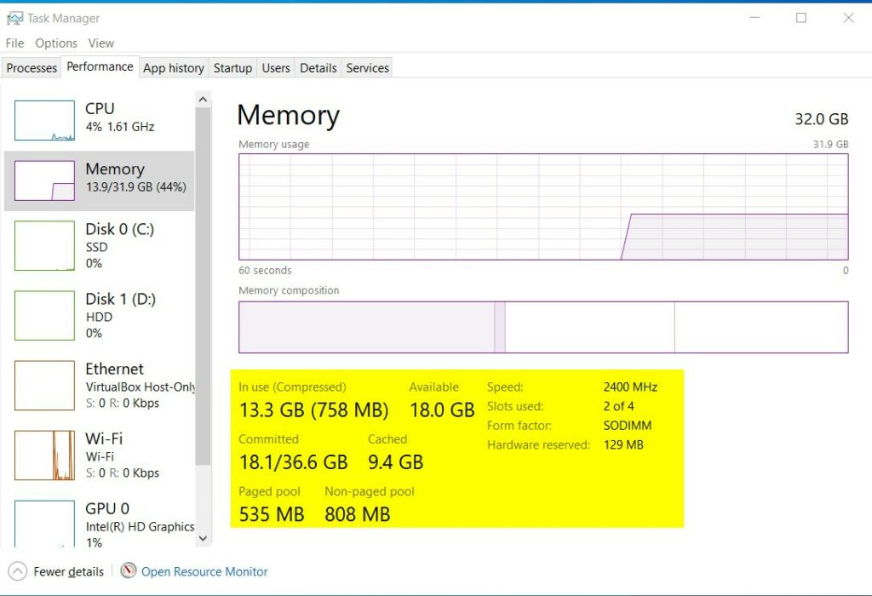
Task: Click the Resource Monitor gauge icon
Action: pyautogui.click(x=129, y=571)
